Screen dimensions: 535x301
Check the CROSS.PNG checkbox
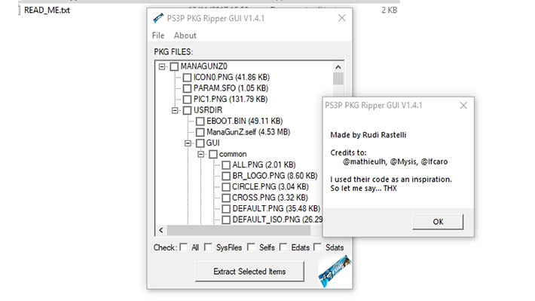click(x=226, y=198)
